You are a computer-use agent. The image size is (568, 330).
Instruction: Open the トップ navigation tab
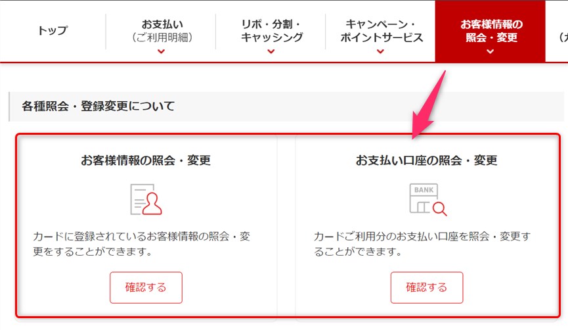click(x=53, y=31)
